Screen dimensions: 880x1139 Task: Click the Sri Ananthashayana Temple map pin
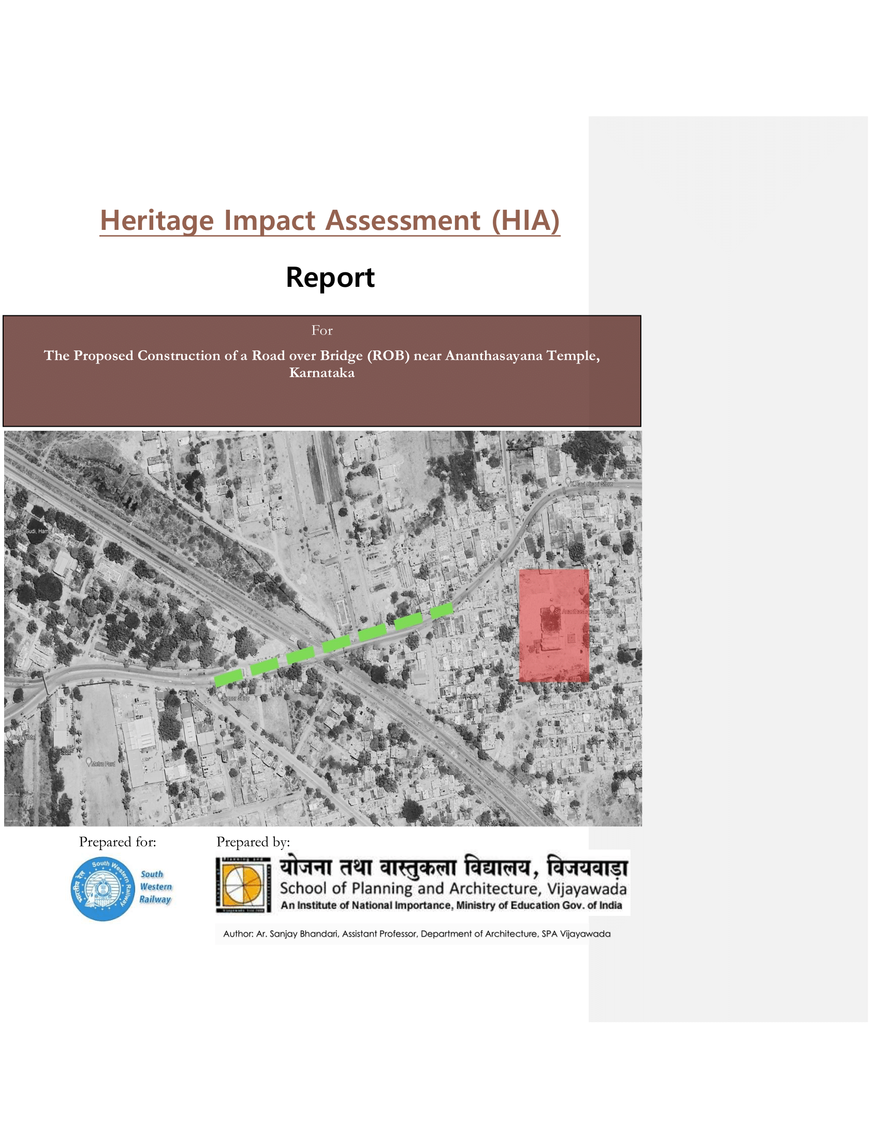tap(552, 609)
